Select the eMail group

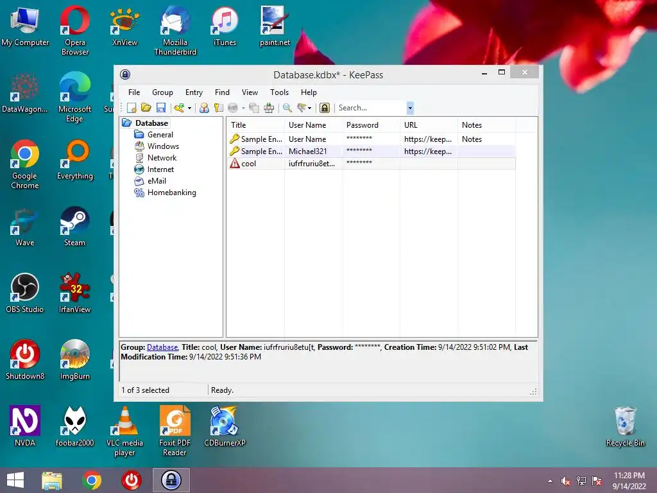(157, 181)
